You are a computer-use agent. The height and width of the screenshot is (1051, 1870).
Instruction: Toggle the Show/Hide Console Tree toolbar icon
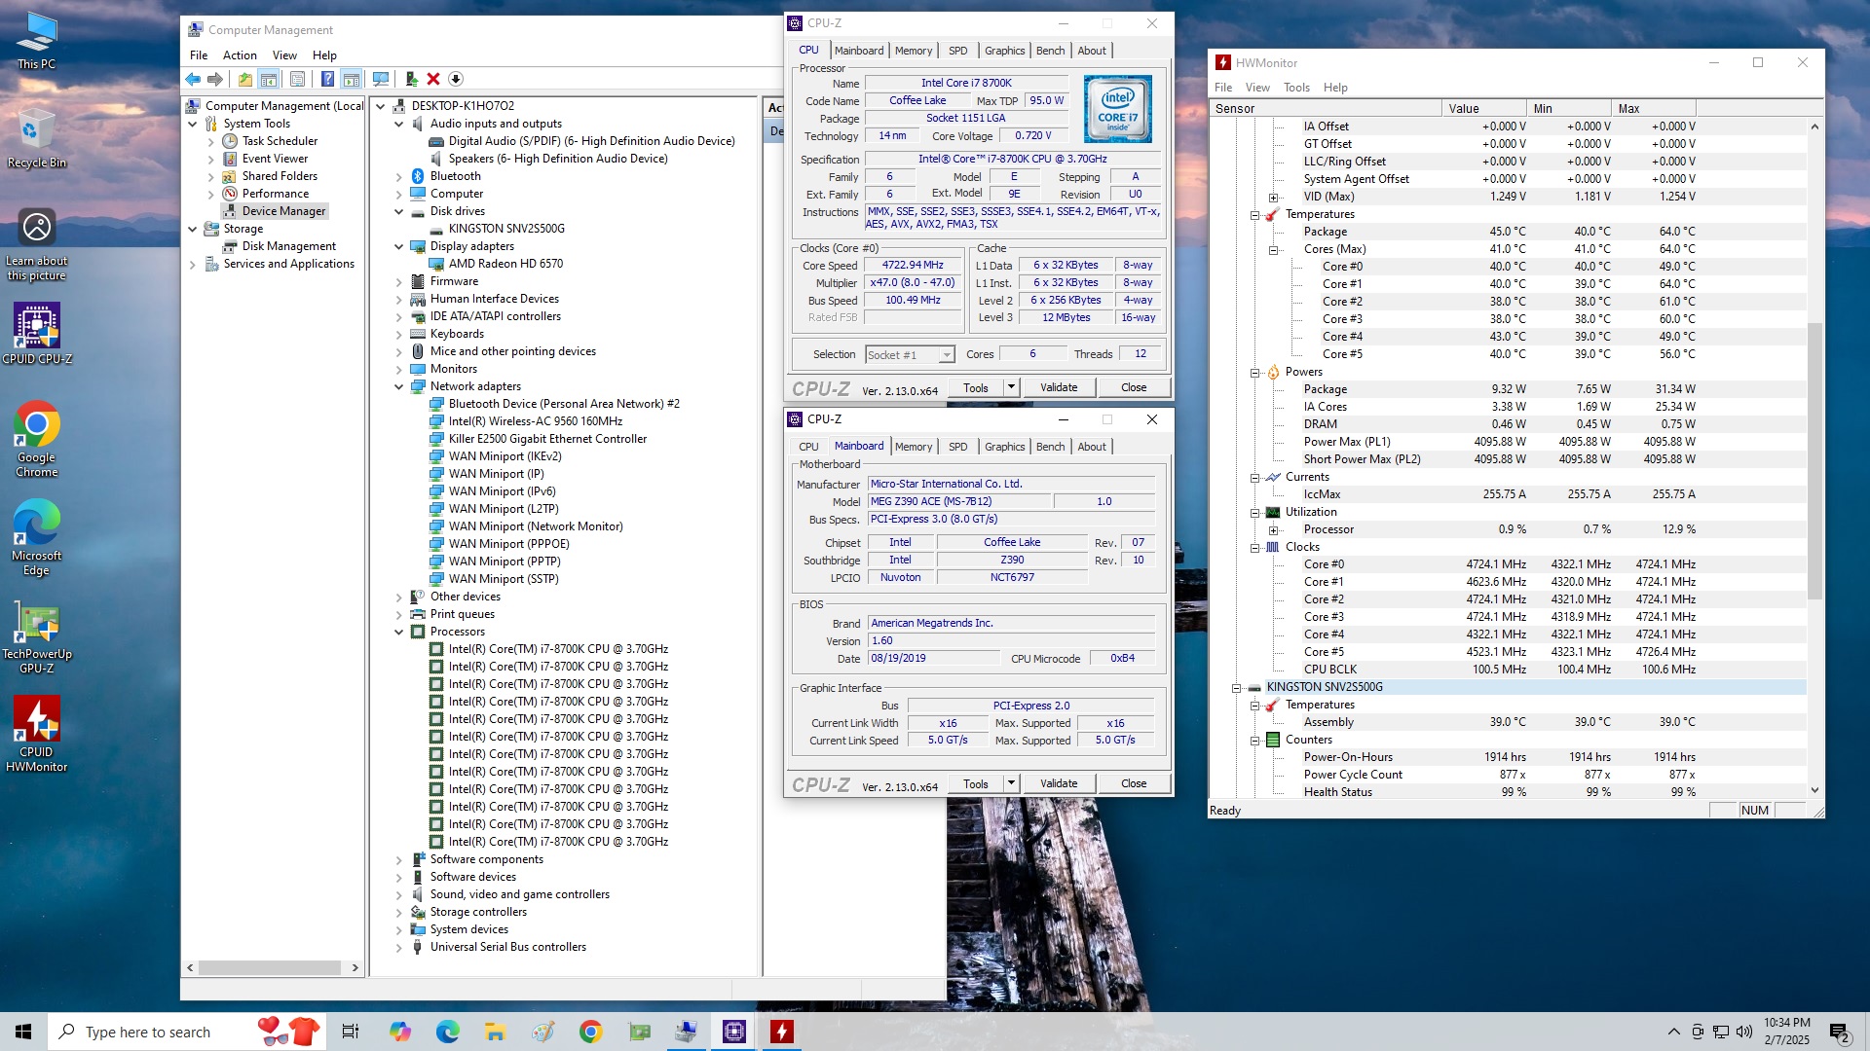pos(269,79)
